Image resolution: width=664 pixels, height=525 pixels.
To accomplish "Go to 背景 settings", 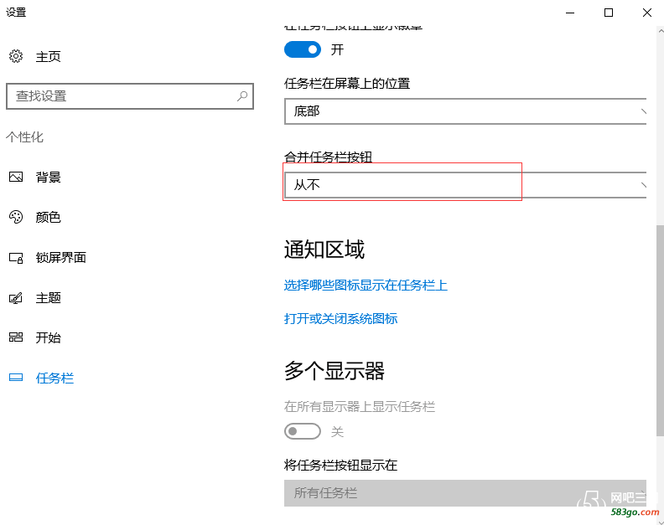I will coord(49,177).
